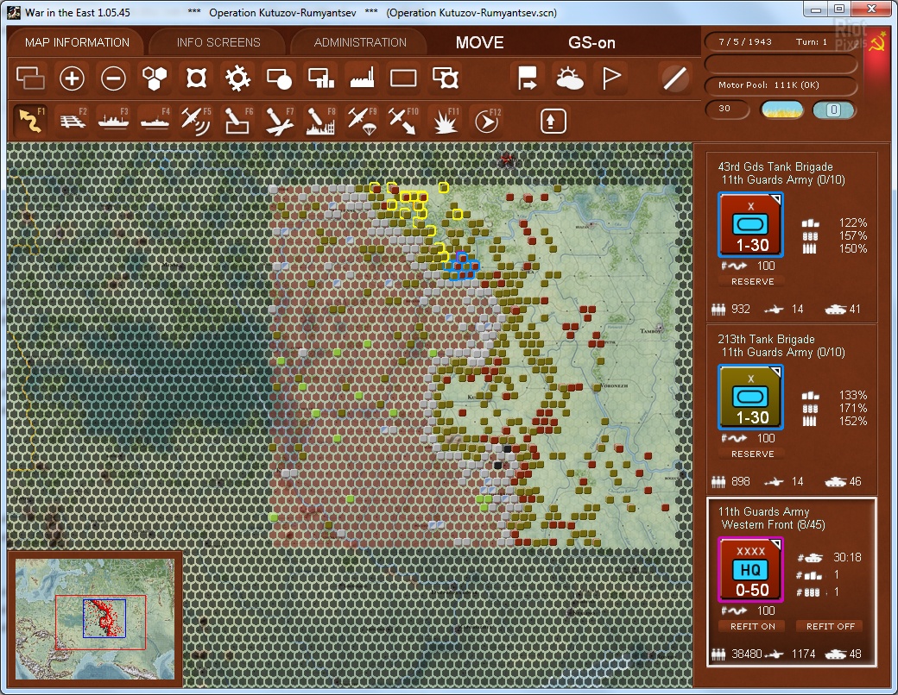Image resolution: width=898 pixels, height=695 pixels.
Task: Open the MAP INFORMATION tab
Action: click(77, 42)
